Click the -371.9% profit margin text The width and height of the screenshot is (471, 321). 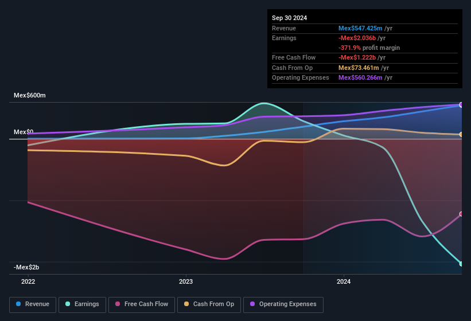369,48
